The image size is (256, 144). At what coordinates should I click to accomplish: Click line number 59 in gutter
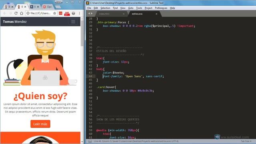point(90,130)
